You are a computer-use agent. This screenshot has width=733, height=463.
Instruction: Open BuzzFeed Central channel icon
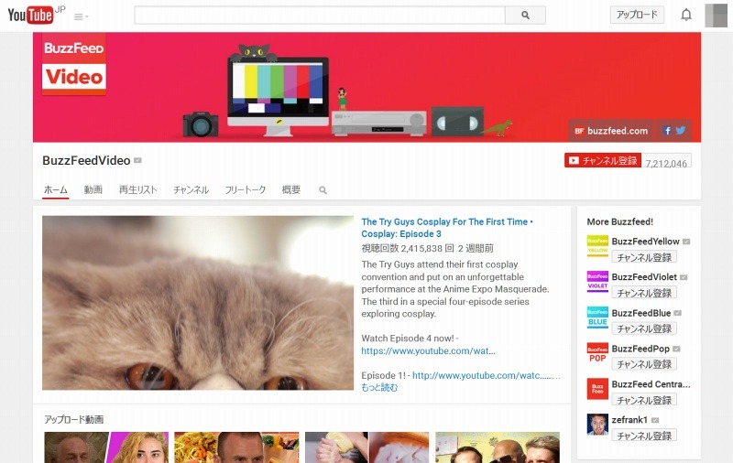[597, 389]
